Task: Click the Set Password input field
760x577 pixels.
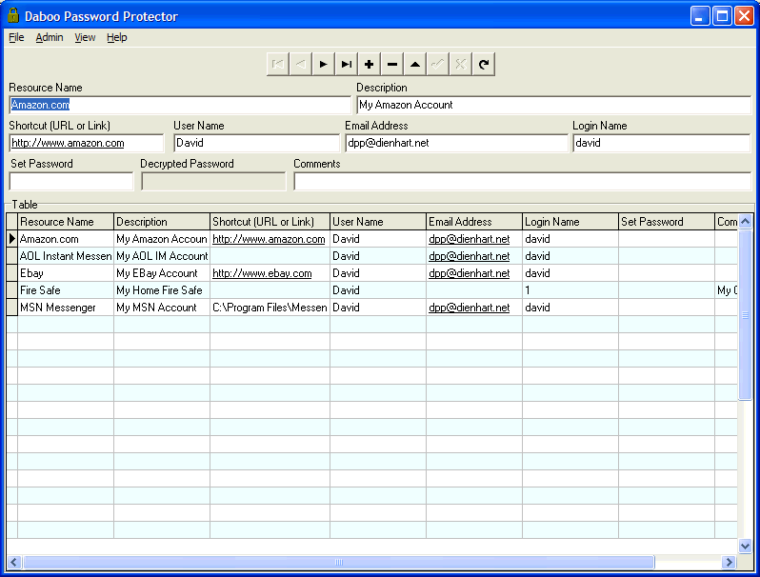Action: [71, 181]
